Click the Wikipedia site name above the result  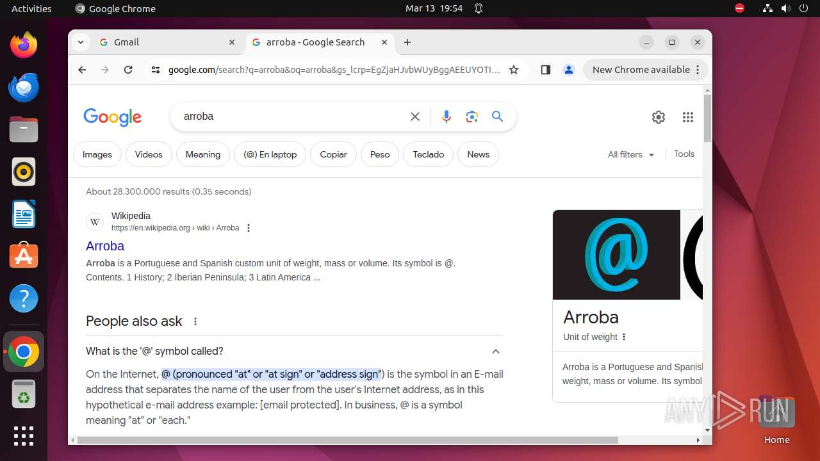click(x=131, y=216)
